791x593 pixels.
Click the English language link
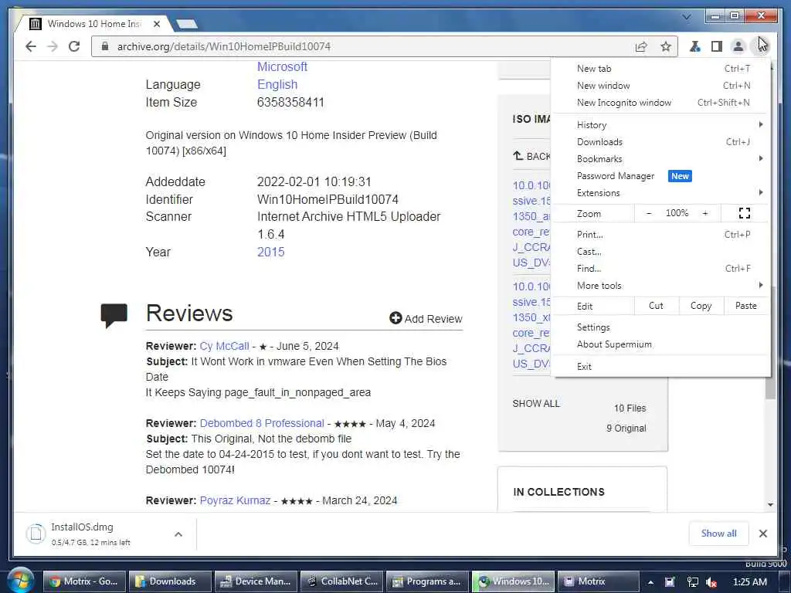pyautogui.click(x=277, y=84)
